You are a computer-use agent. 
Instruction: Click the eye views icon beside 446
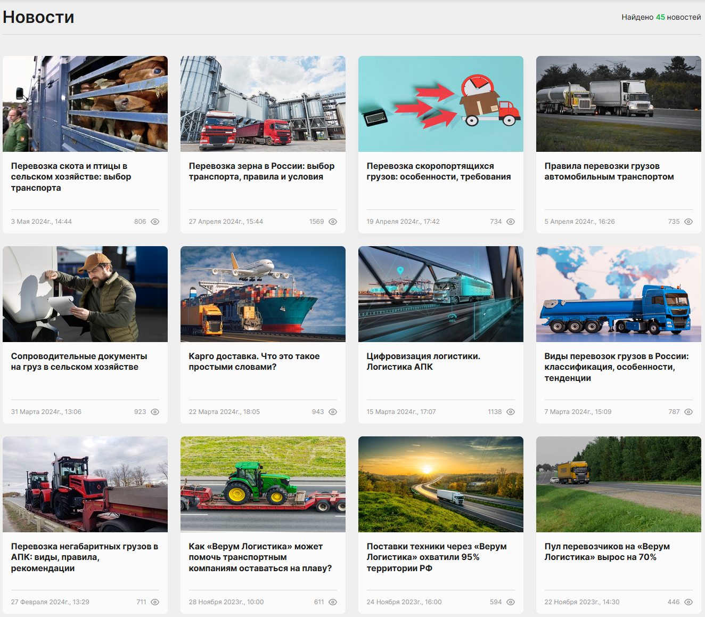[x=688, y=602]
